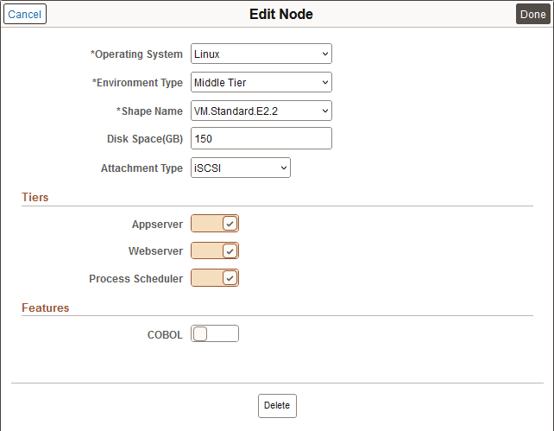Toggle the Webserver switch off
Screen dimensions: 554x431
(x=215, y=250)
